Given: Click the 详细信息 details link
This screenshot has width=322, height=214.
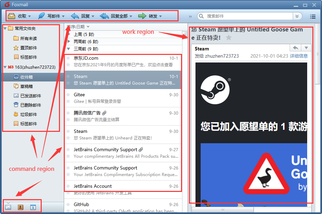Looking at the screenshot, I should [x=299, y=56].
